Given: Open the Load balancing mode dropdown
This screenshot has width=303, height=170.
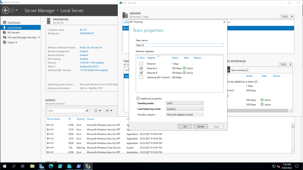Looking at the screenshot, I should (185, 109).
